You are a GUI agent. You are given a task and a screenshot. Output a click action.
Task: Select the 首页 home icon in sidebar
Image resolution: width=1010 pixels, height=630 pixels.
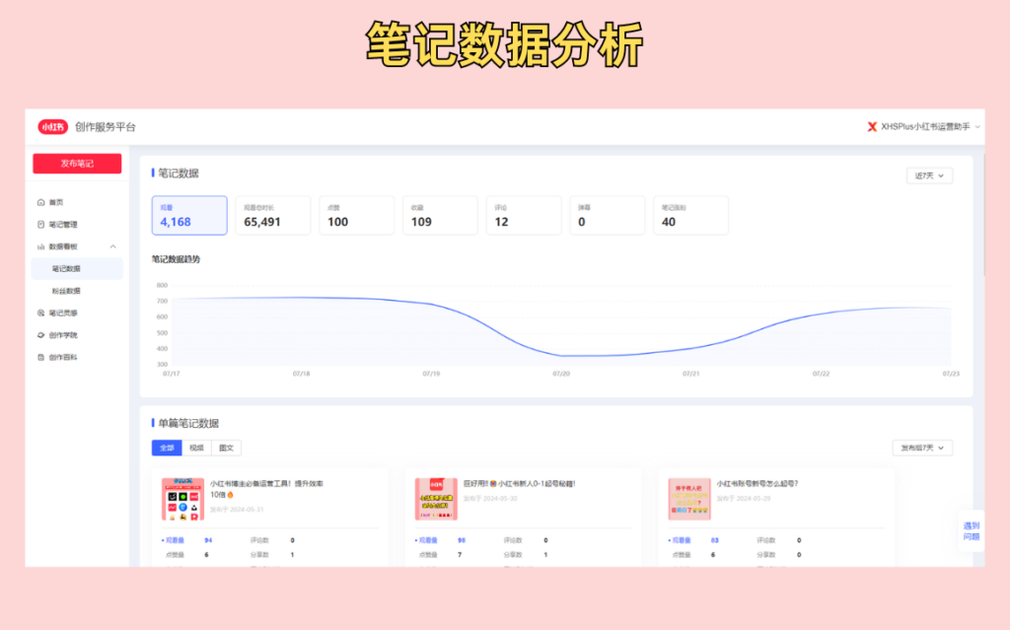click(39, 201)
